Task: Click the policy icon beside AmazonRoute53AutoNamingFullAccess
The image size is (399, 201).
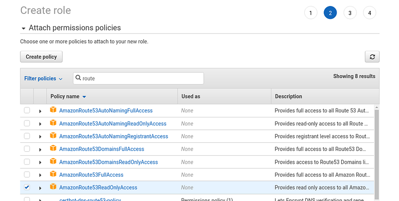Action: pyautogui.click(x=53, y=110)
